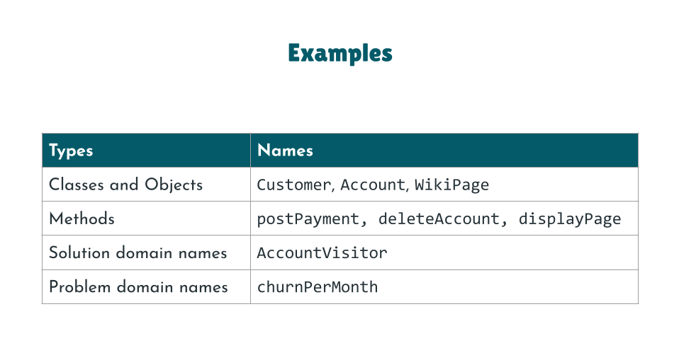679x343 pixels.
Task: Click the word 'Objects' in the table
Action: pos(174,185)
